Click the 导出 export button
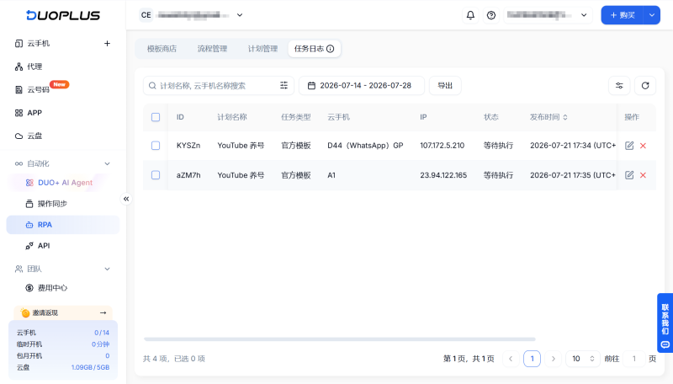This screenshot has width=673, height=384. [445, 86]
